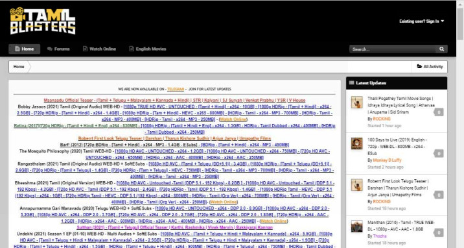464x248 pixels.
Task: Open the All Activity stream
Action: 430,67
